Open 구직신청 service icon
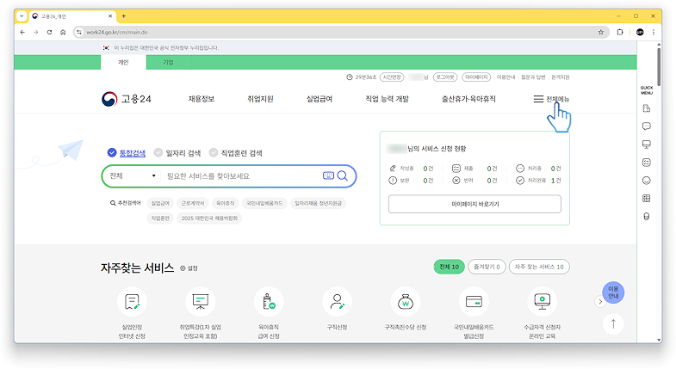Image resolution: width=676 pixels, height=369 pixels. point(337,301)
